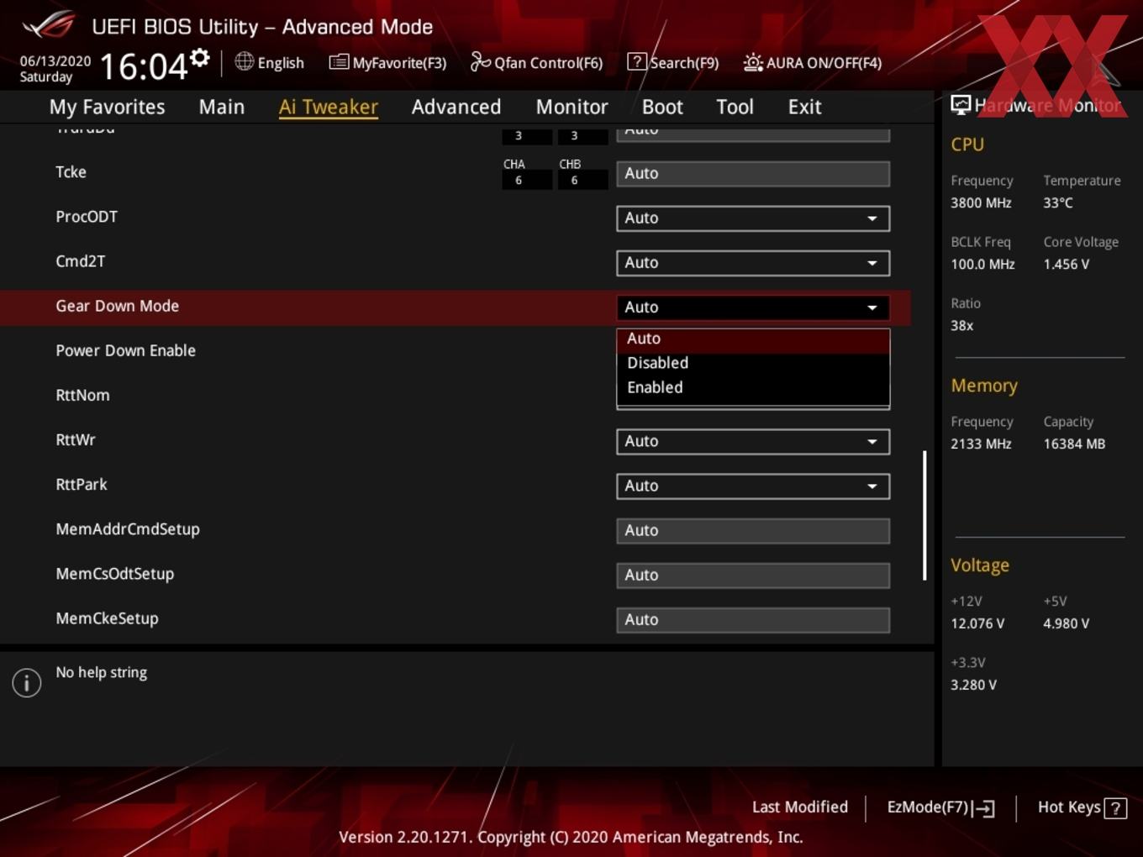Select the Power Down Enable row label
Viewport: 1143px width, 857px height.
tap(125, 350)
